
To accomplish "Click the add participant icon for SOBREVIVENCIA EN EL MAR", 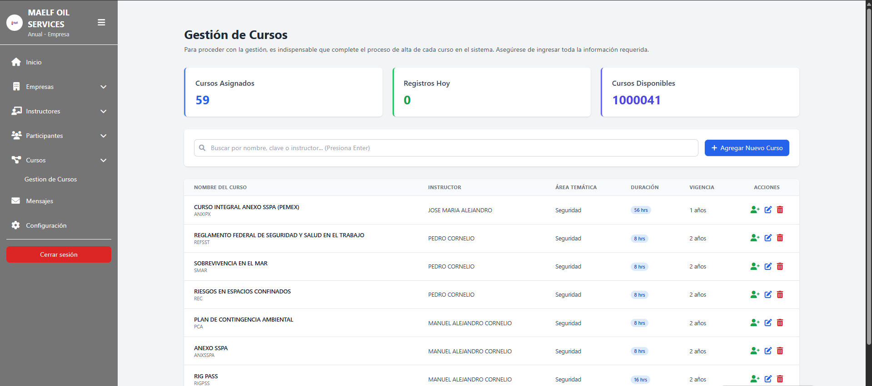I will click(x=755, y=266).
